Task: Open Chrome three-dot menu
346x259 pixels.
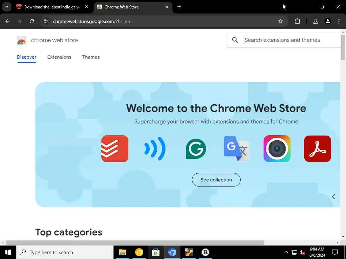Action: coord(339,21)
